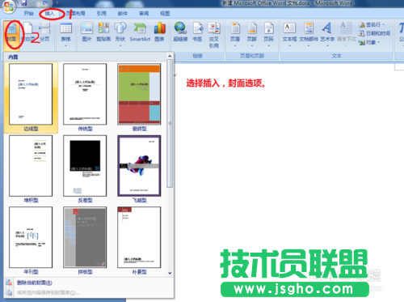
Task: Select the 传统型 cover page thumbnail
Action: pyautogui.click(x=85, y=94)
